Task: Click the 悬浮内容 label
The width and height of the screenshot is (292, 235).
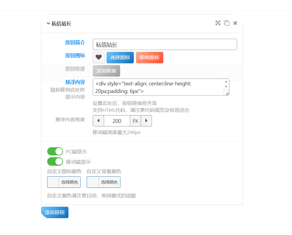Action: (75, 82)
